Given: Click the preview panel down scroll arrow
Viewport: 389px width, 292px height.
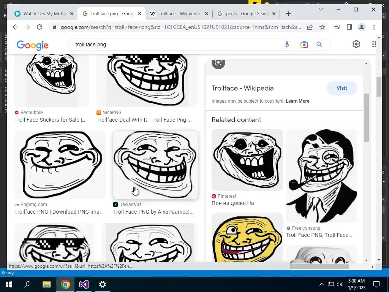Looking at the screenshot, I should [x=366, y=260].
